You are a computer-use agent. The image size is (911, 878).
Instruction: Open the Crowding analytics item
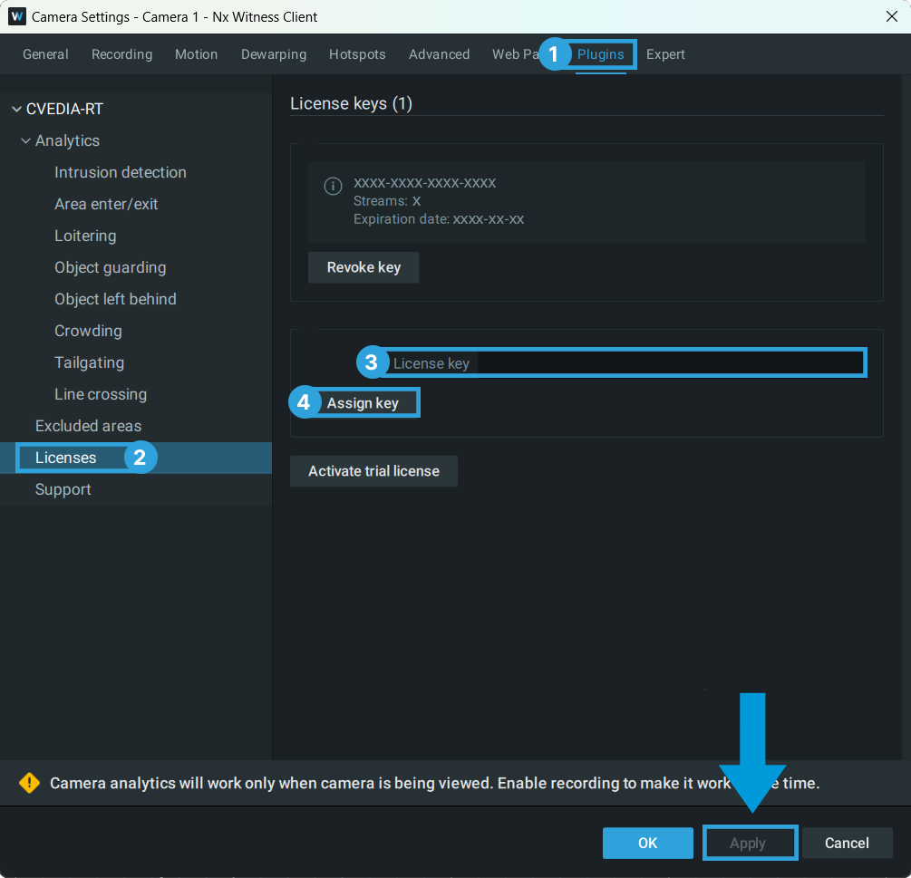pyautogui.click(x=88, y=331)
